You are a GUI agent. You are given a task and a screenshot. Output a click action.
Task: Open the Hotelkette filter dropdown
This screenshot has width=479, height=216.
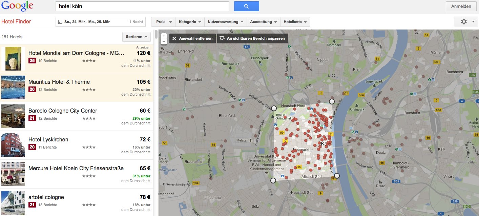pyautogui.click(x=295, y=22)
